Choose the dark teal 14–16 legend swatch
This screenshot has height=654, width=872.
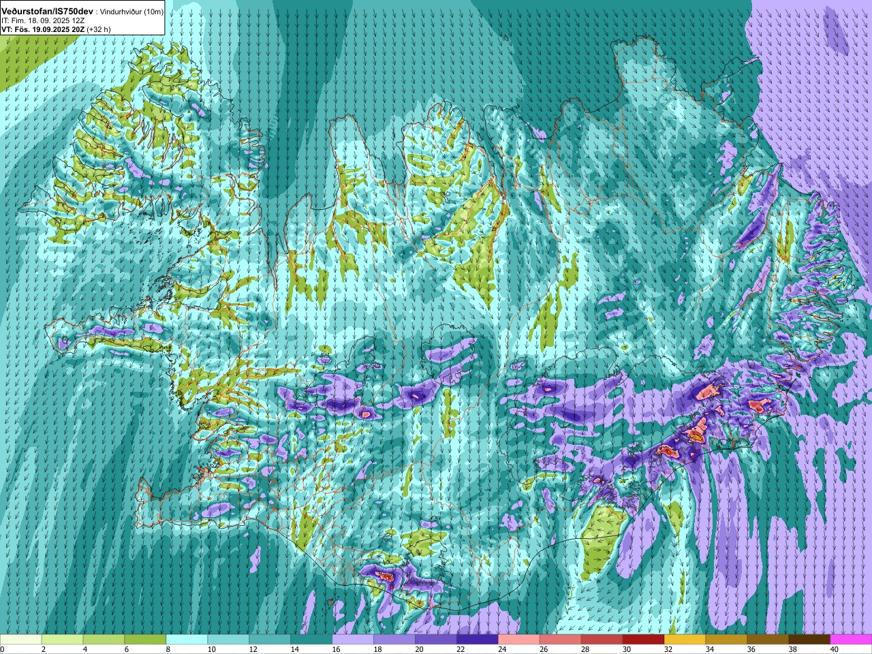pyautogui.click(x=312, y=640)
